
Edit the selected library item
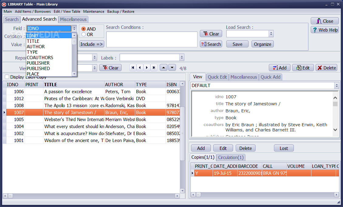[x=303, y=68]
